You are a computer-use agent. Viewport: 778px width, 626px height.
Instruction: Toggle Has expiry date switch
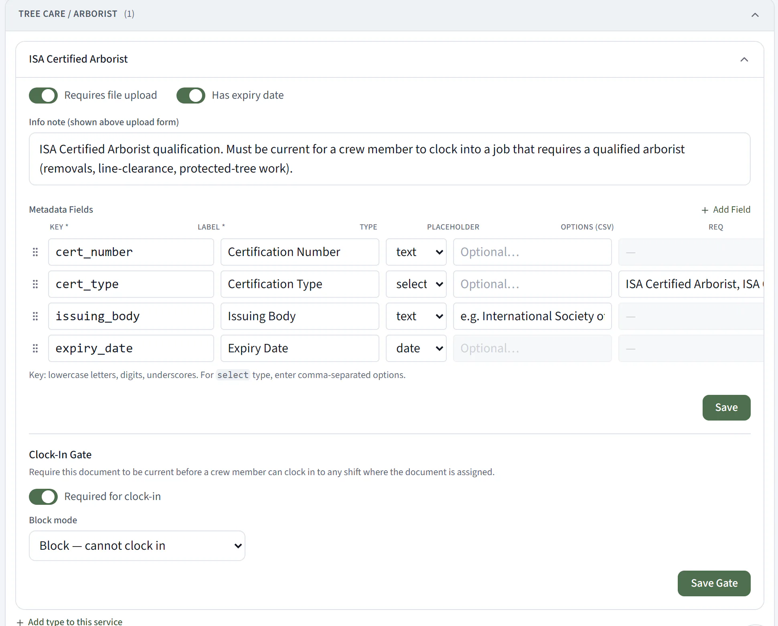191,96
